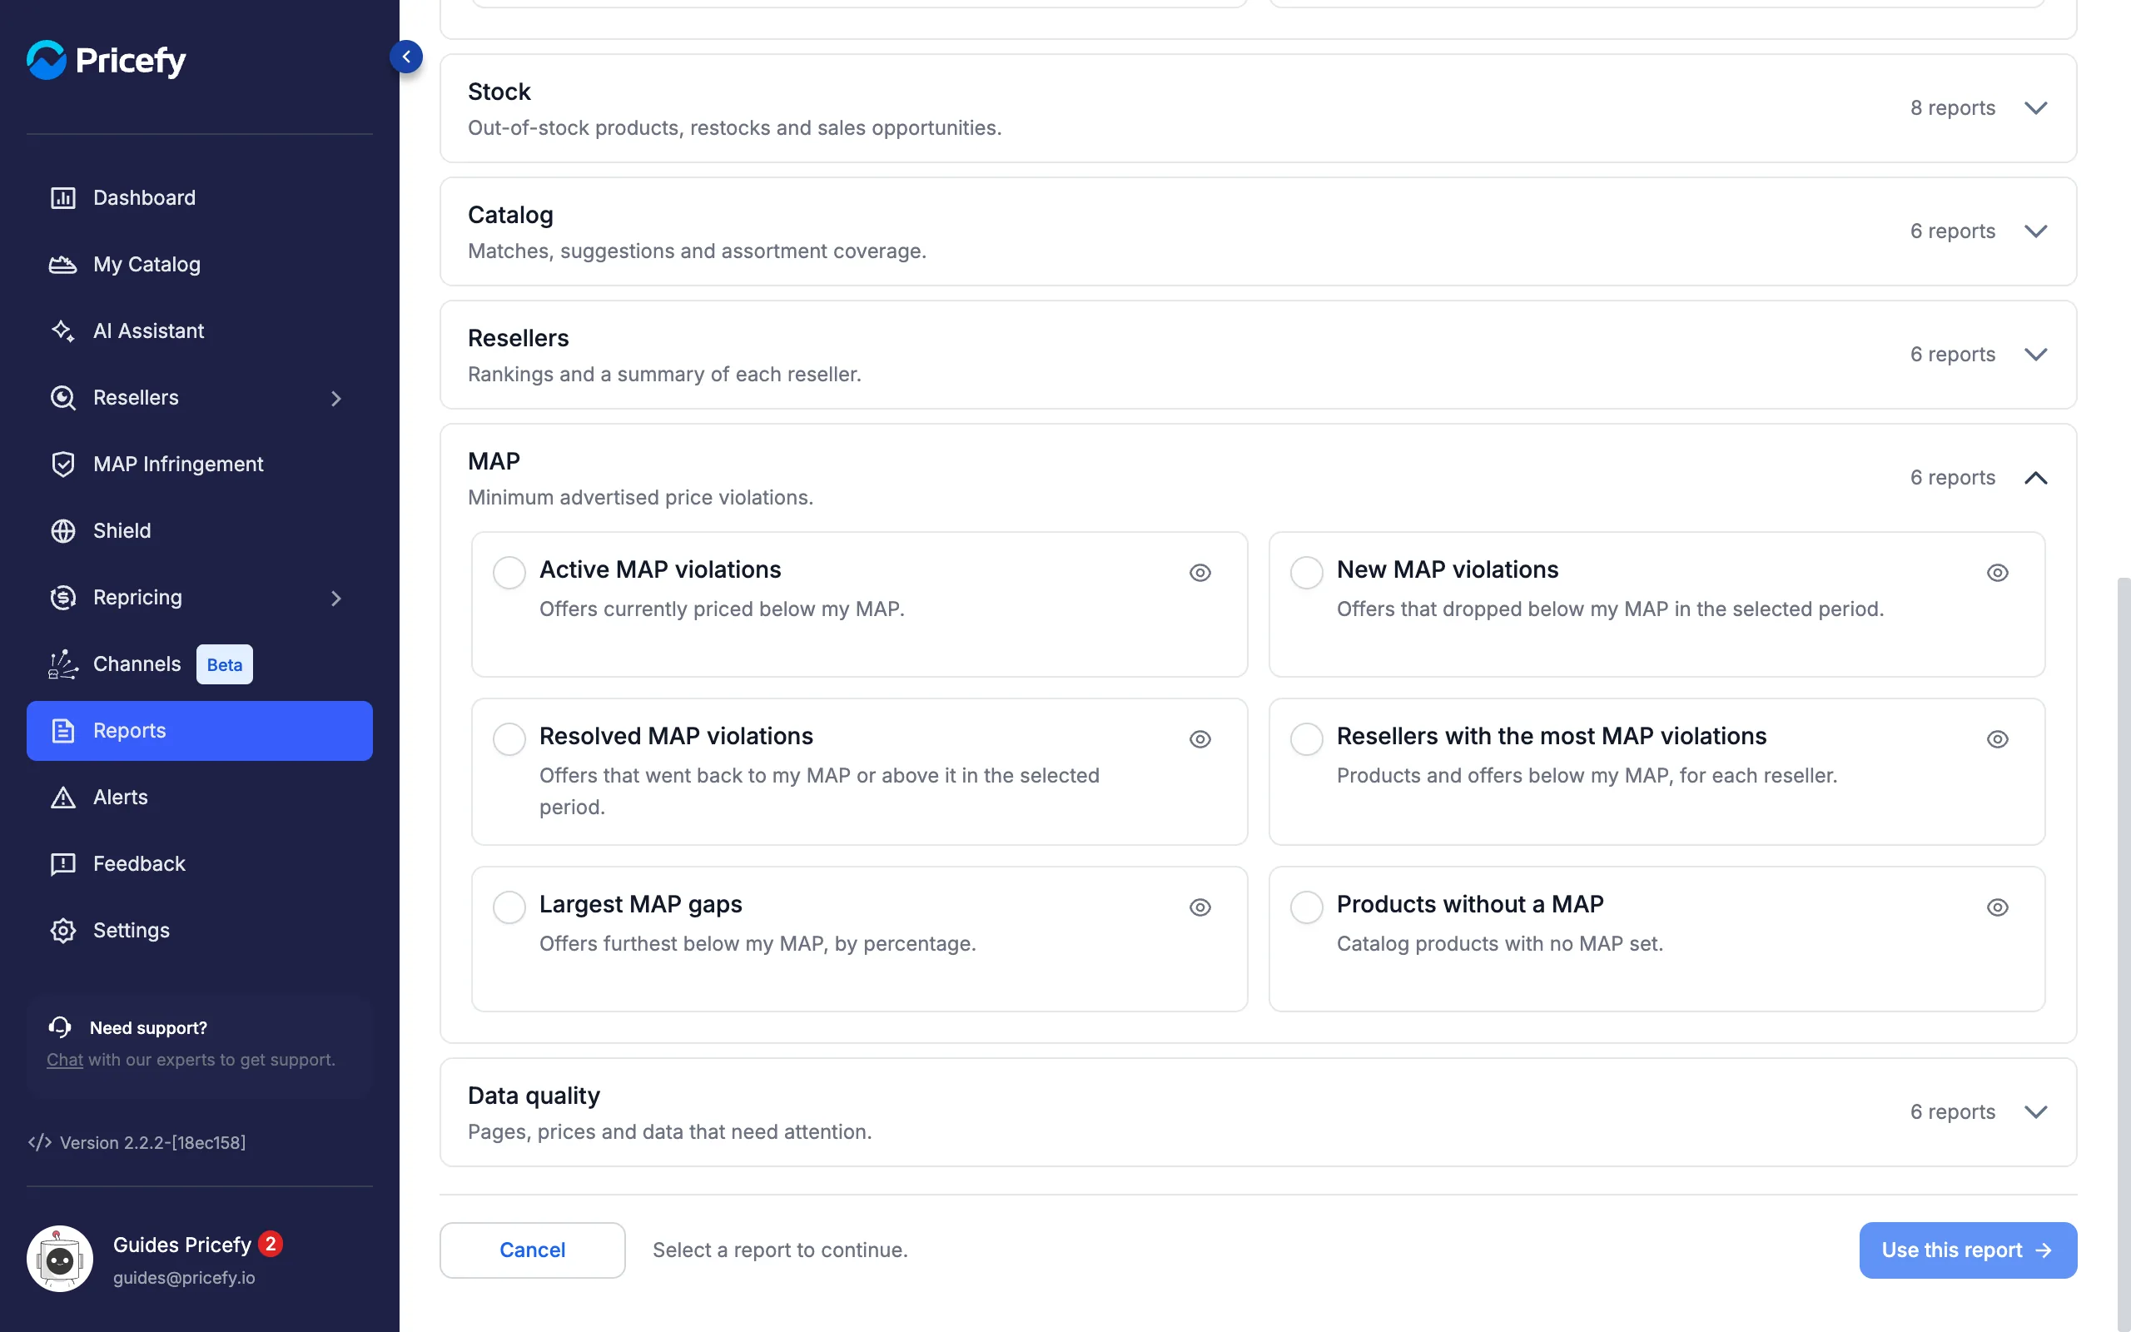Screen dimensions: 2131x1332
Task: Click Version 2.2.2-[18ec158] text
Action: (152, 1142)
